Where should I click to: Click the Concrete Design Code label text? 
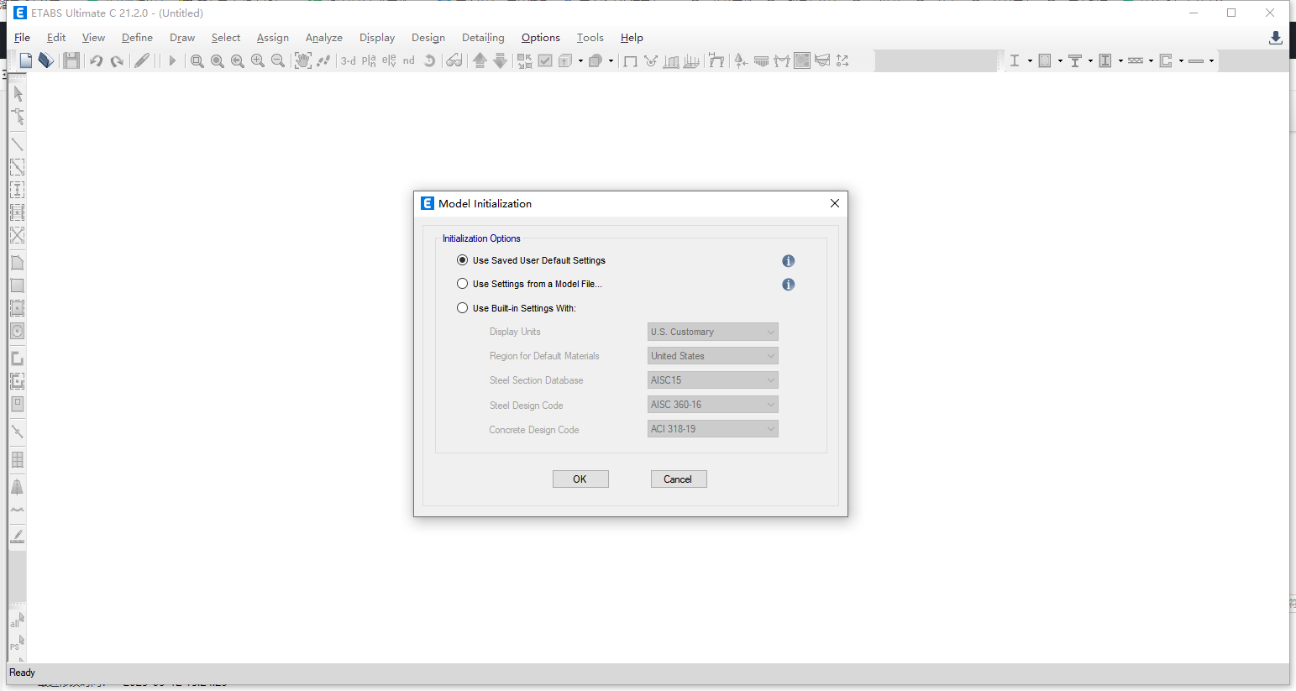(534, 430)
